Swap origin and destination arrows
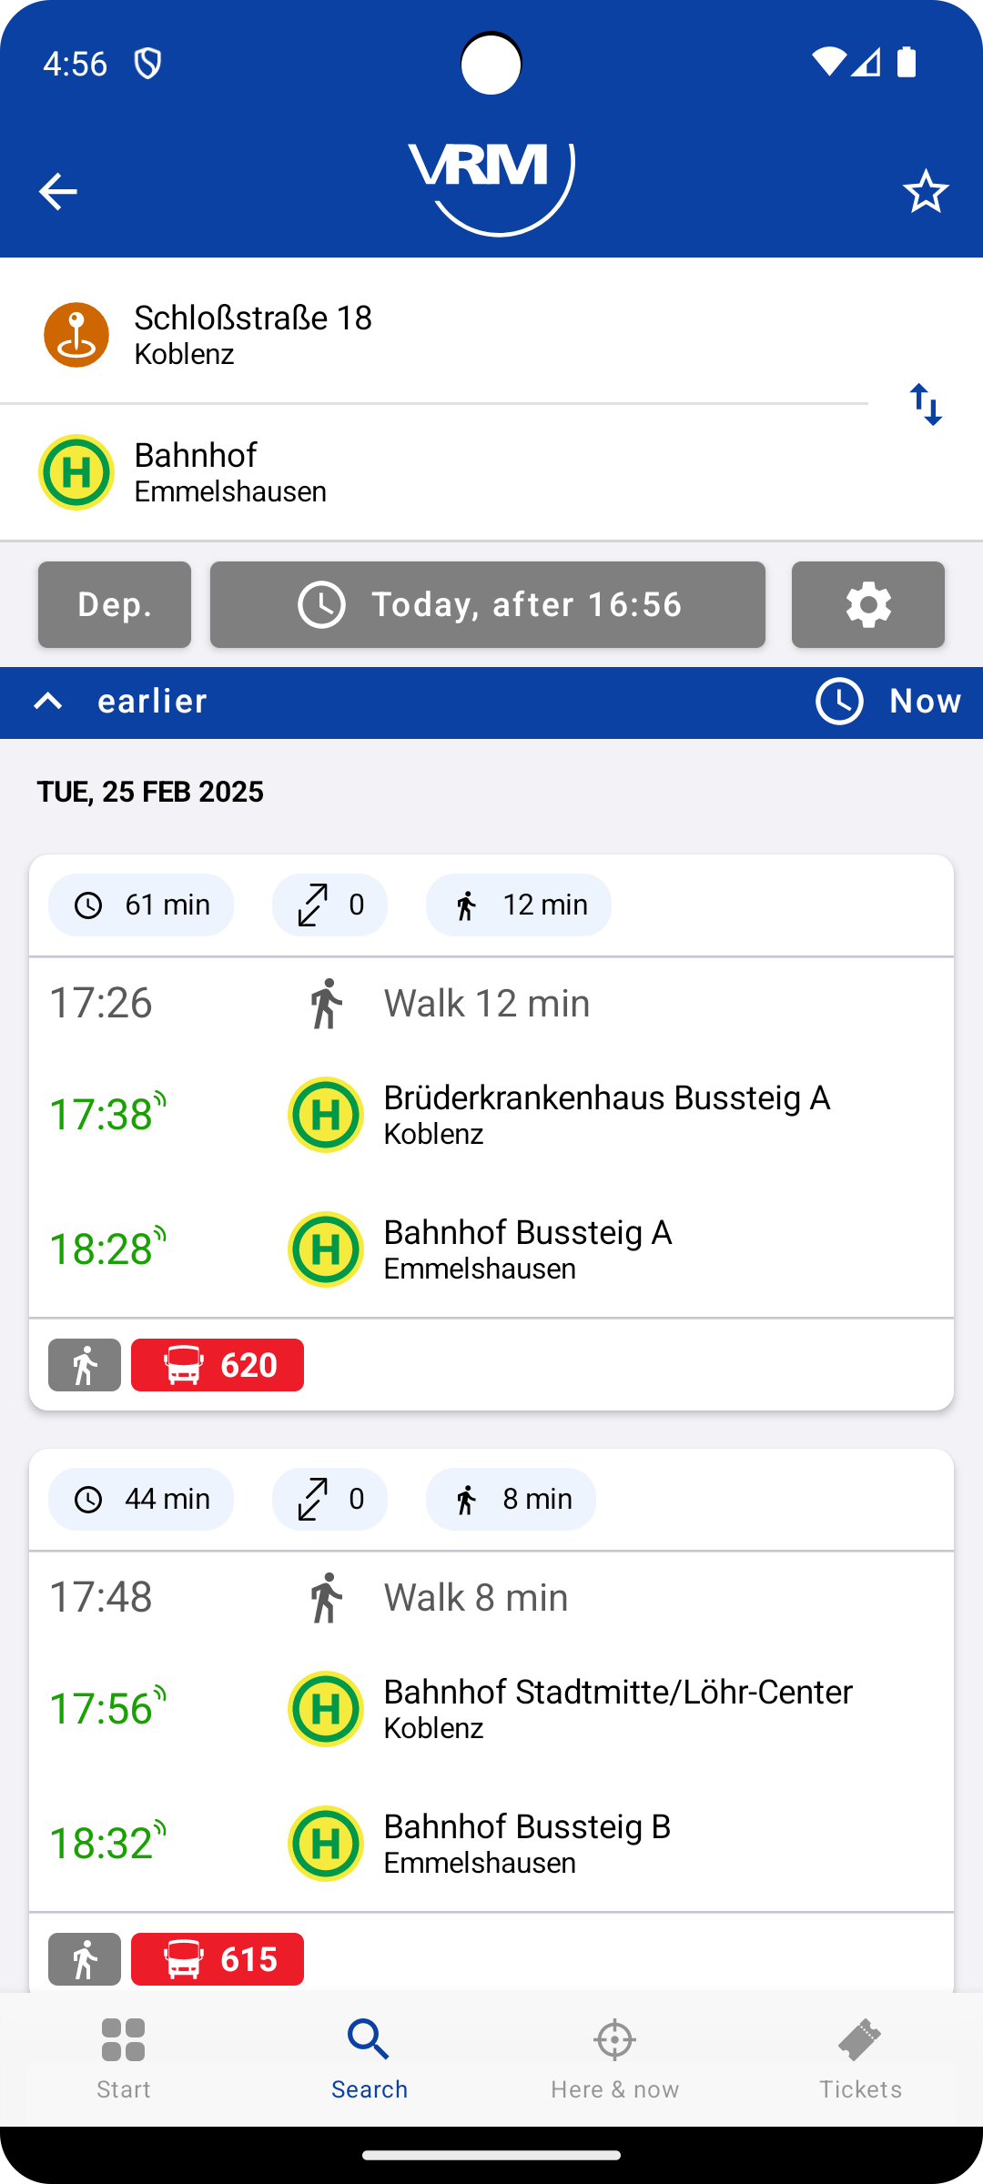983x2184 pixels. [x=926, y=404]
